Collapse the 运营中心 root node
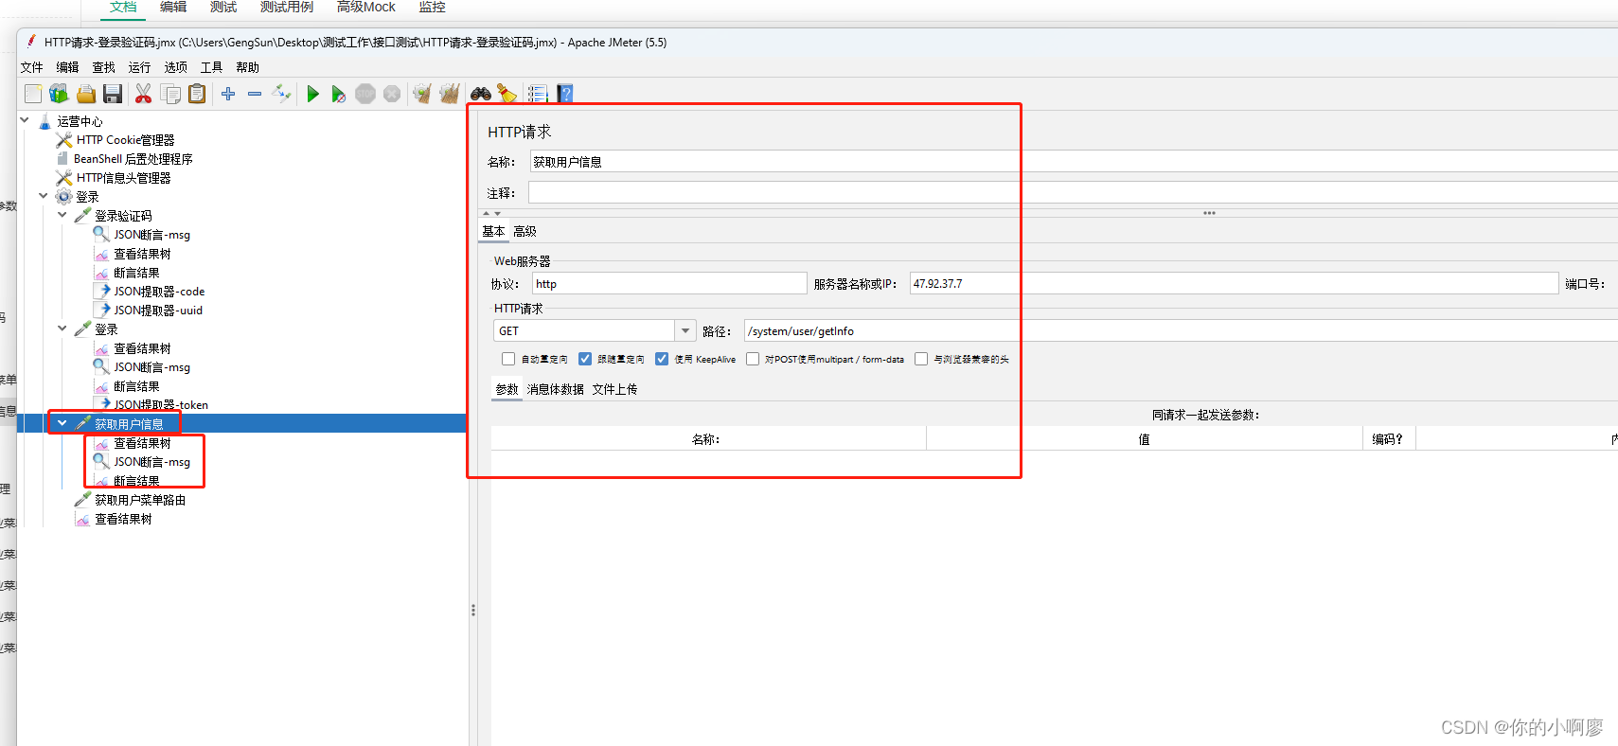1618x746 pixels. (x=25, y=120)
